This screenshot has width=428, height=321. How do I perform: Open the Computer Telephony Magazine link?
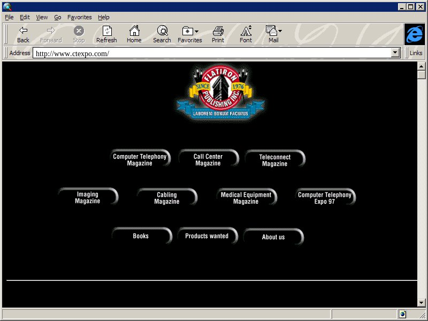point(140,159)
